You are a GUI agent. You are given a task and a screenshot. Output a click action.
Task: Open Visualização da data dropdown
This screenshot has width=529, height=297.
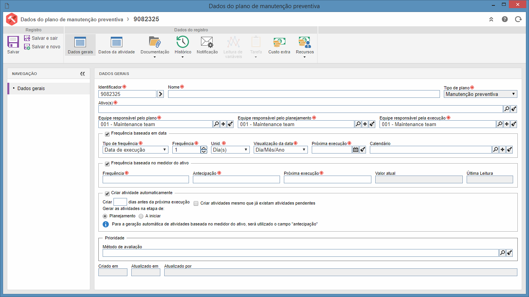(x=281, y=150)
